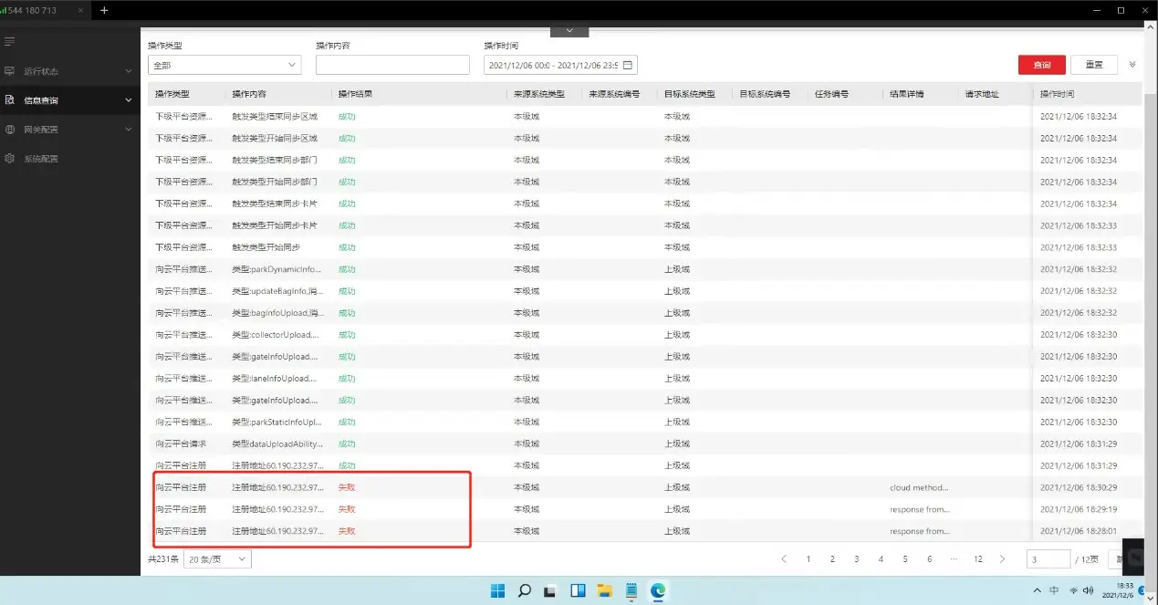The height and width of the screenshot is (605, 1158).
Task: Open the 操作类型 dropdown showing 全部
Action: tap(224, 66)
